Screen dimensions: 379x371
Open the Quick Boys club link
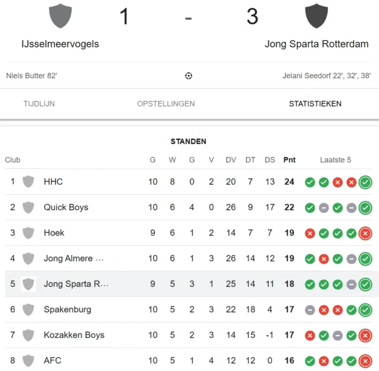coord(66,207)
